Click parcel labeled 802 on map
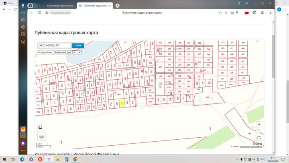 (208, 97)
